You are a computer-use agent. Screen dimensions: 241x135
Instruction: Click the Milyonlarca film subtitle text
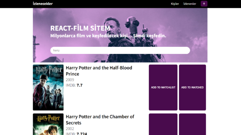tap(108, 36)
